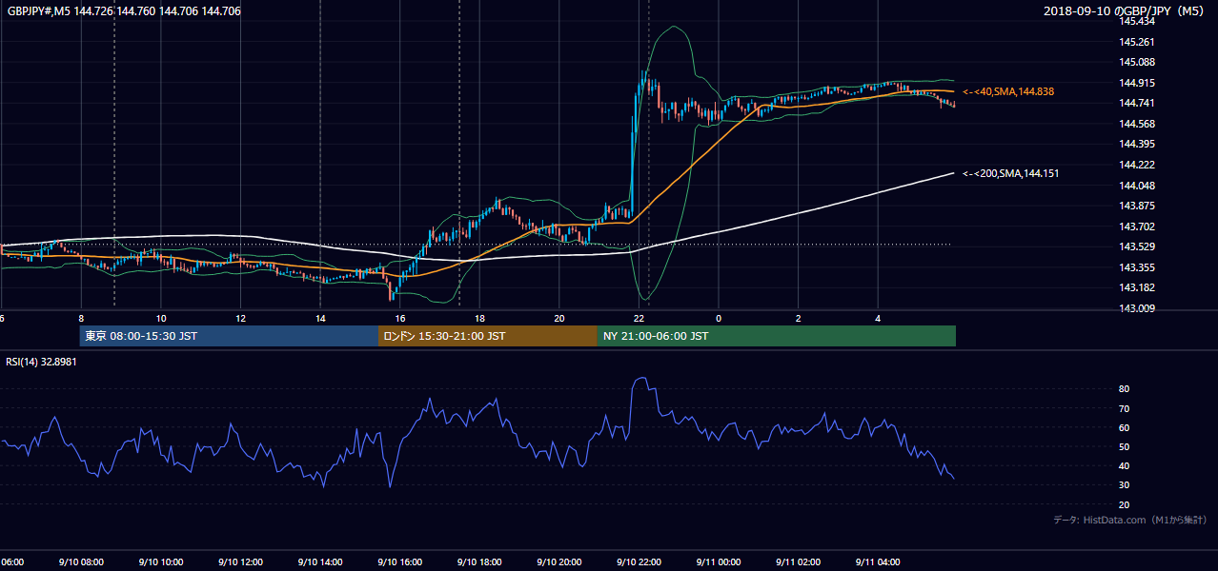Click RSI scale value 50
This screenshot has width=1218, height=571.
coord(1125,446)
